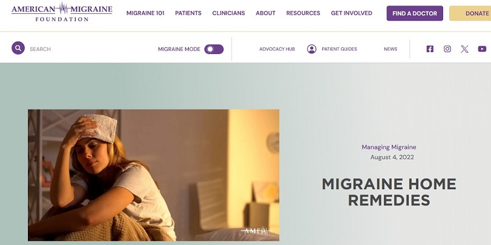Click the Patient Guides person icon
This screenshot has height=245, width=491.
[x=312, y=49]
